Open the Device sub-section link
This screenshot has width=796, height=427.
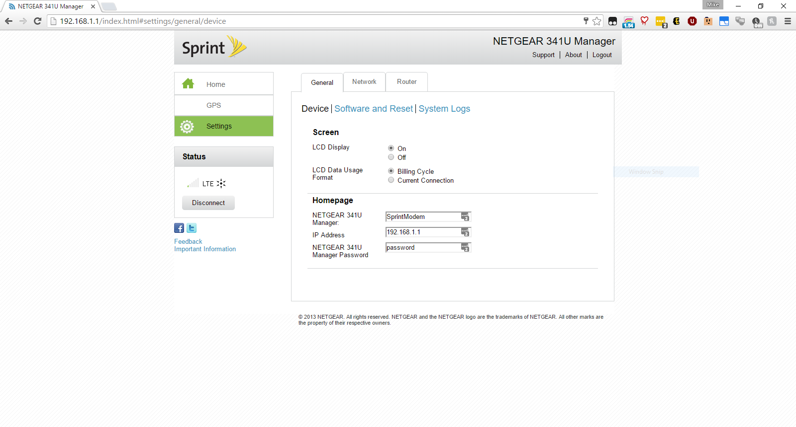[315, 109]
